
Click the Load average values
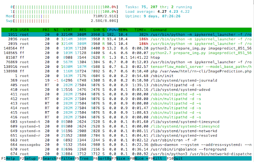coord(173,12)
